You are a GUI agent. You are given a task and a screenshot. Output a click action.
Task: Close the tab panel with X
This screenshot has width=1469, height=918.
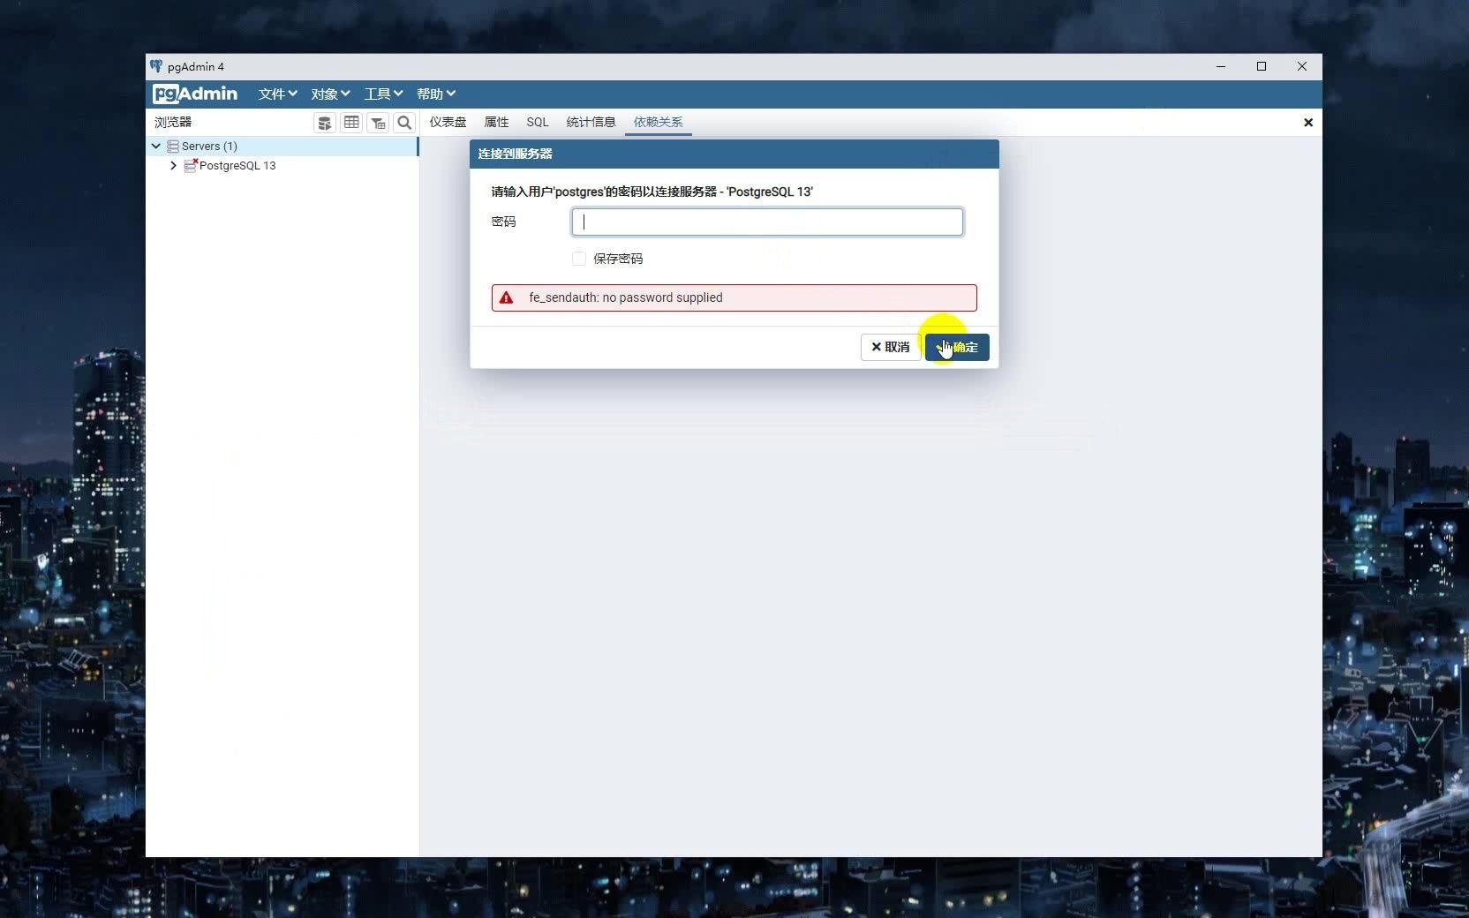click(x=1308, y=123)
